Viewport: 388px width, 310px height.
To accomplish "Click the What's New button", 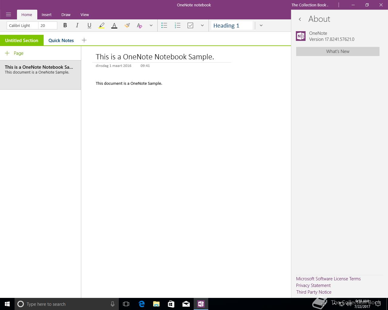I will tap(338, 51).
